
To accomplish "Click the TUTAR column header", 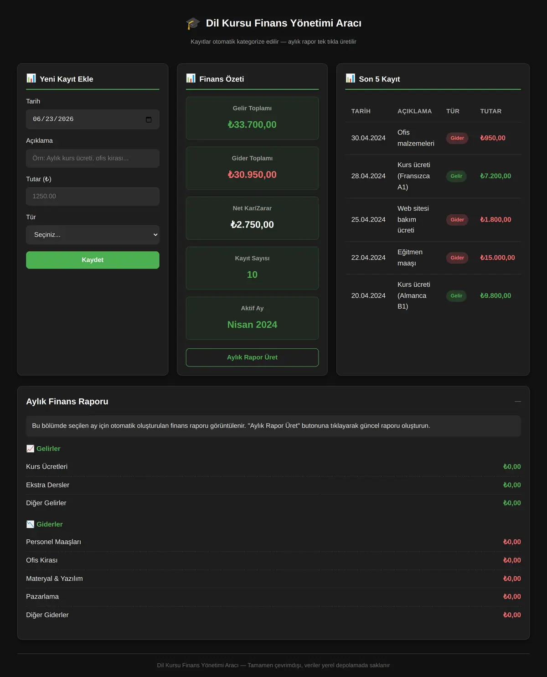I will tap(490, 111).
